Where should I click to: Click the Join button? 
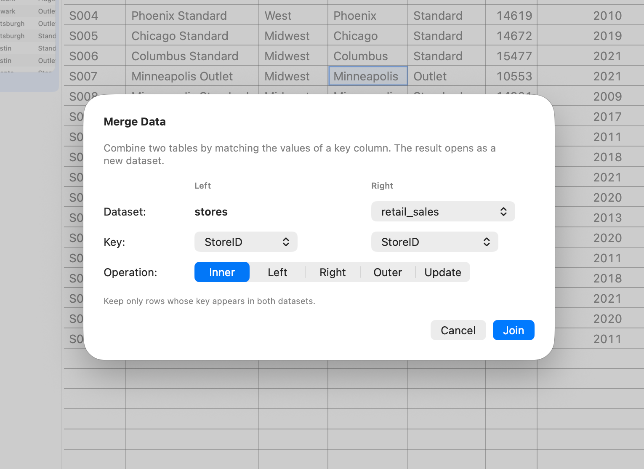coord(514,330)
